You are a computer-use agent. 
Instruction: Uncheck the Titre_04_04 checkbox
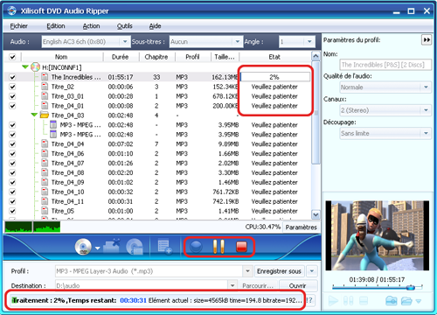coord(12,143)
